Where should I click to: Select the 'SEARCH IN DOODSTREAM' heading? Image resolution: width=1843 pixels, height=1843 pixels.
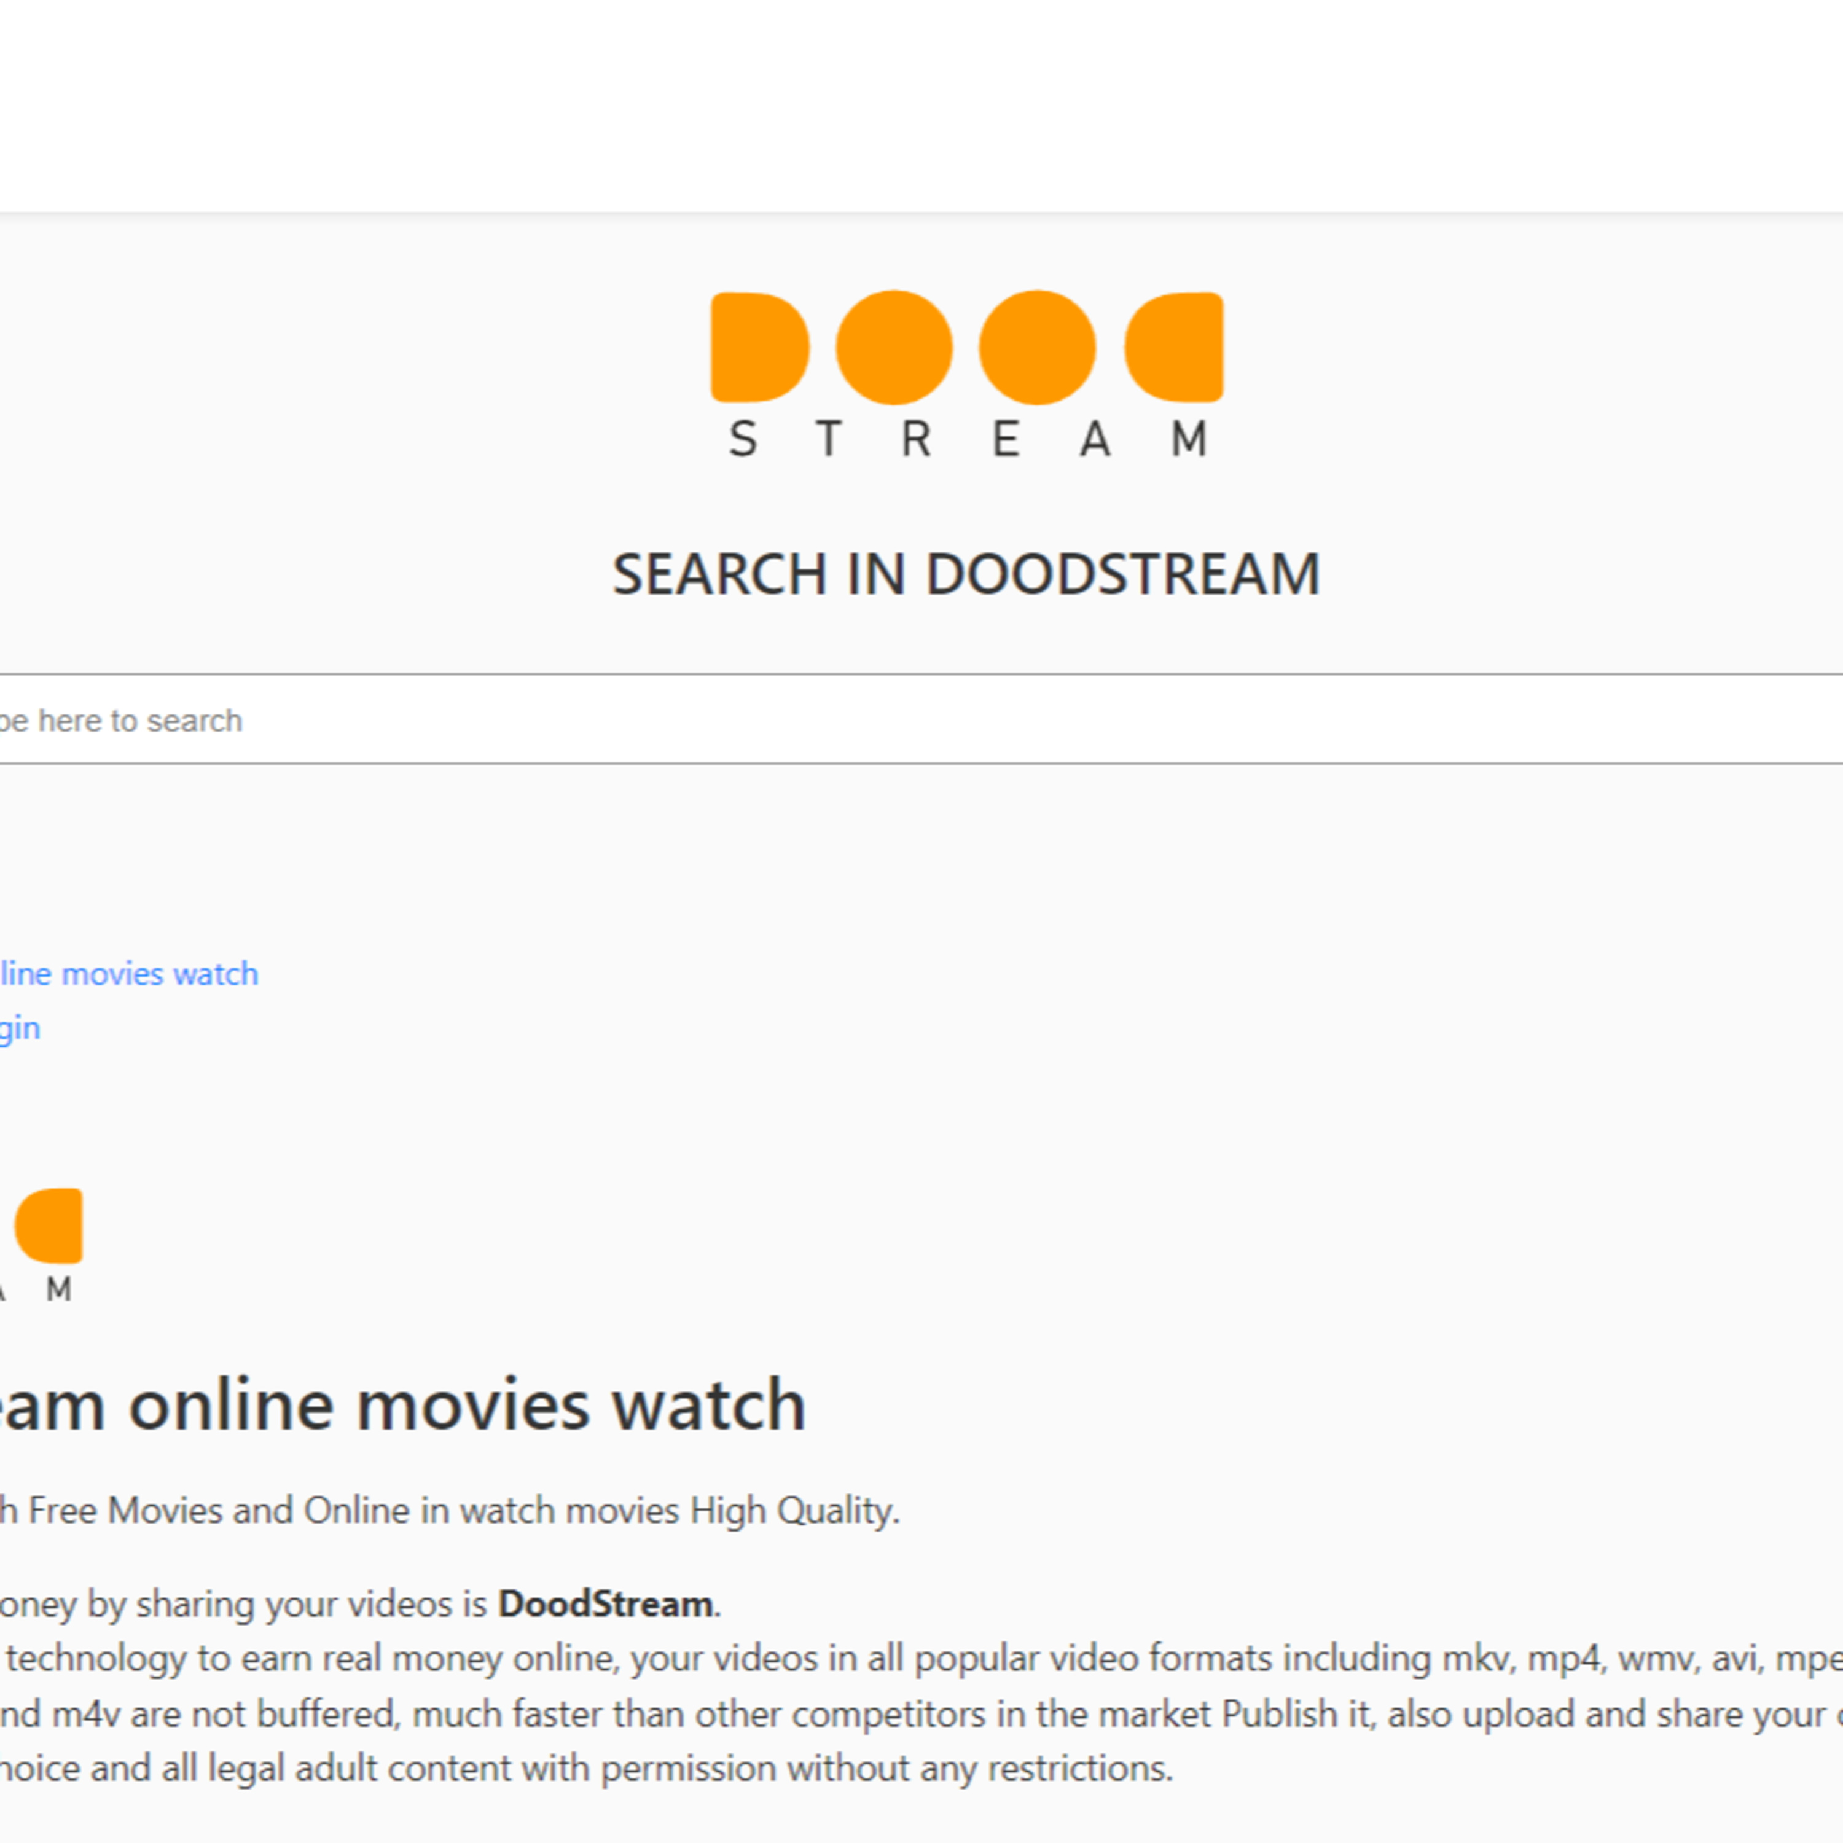[x=966, y=574]
